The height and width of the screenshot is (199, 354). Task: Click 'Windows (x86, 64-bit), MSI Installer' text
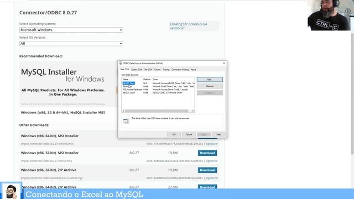50,136
